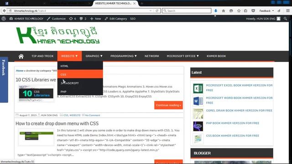Expand the Feedback dropdown in toolbar
The height and width of the screenshot is (164, 292).
tap(266, 11)
